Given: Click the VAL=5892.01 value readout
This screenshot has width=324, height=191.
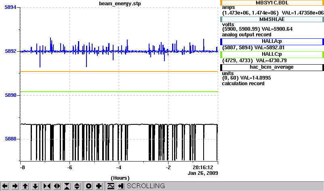Looking at the screenshot, I should click(x=269, y=48).
